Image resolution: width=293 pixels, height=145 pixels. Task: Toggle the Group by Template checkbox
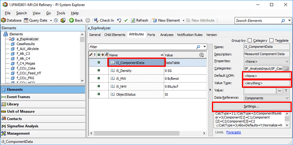(272, 40)
